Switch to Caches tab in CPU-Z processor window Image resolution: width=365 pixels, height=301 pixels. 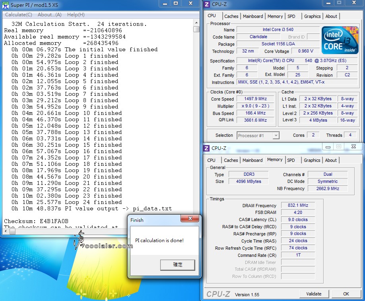pos(231,16)
